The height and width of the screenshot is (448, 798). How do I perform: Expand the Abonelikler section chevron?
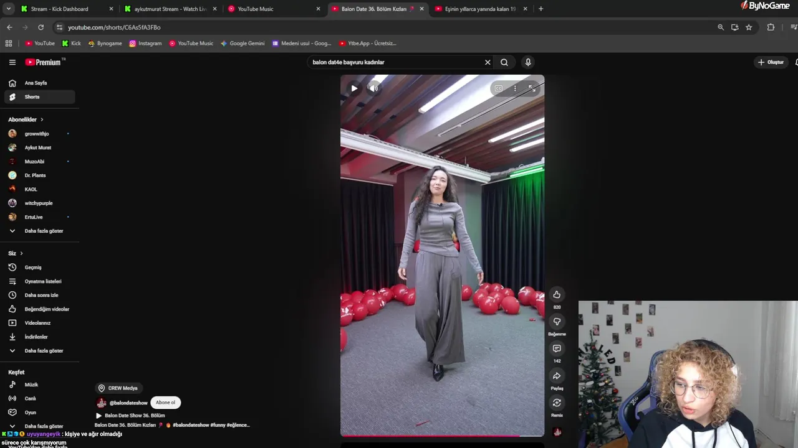42,119
